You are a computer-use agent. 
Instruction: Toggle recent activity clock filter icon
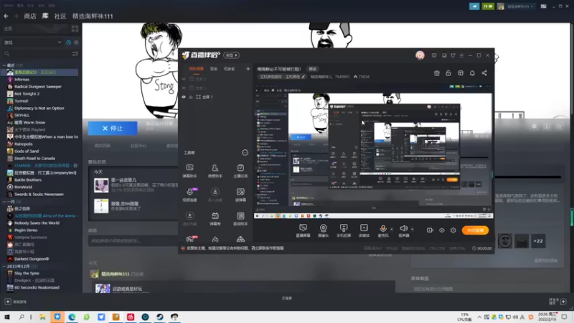(x=68, y=42)
